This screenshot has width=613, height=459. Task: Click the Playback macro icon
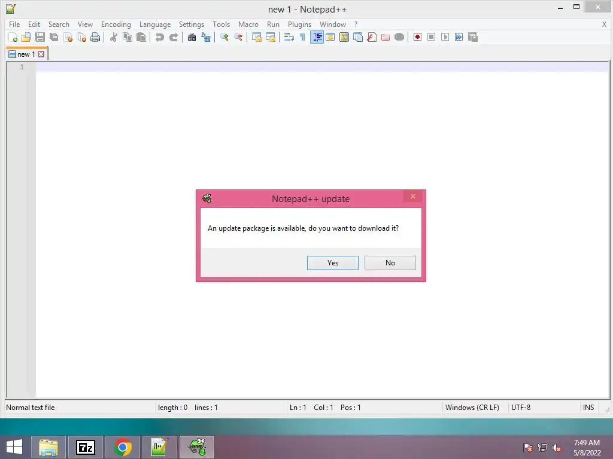click(445, 37)
